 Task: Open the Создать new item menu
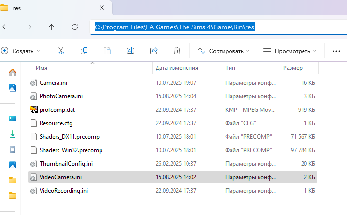coord(20,51)
